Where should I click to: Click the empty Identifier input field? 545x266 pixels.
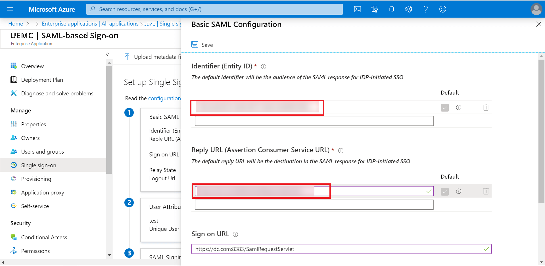[314, 121]
